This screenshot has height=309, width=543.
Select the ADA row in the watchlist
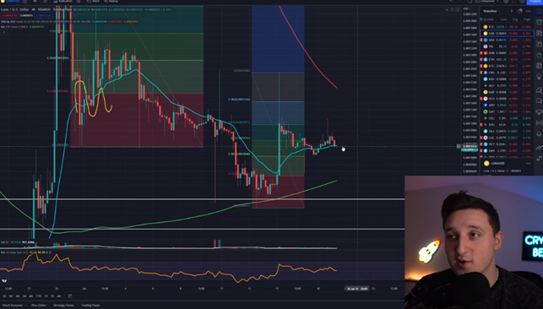pos(507,40)
